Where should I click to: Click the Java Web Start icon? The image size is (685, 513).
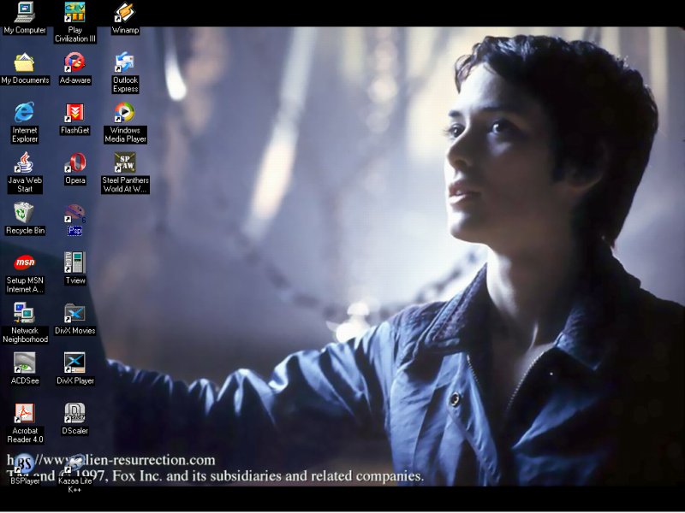[25, 162]
